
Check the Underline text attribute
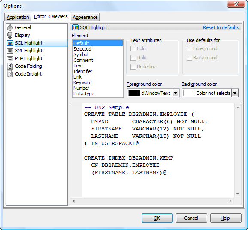tap(133, 67)
